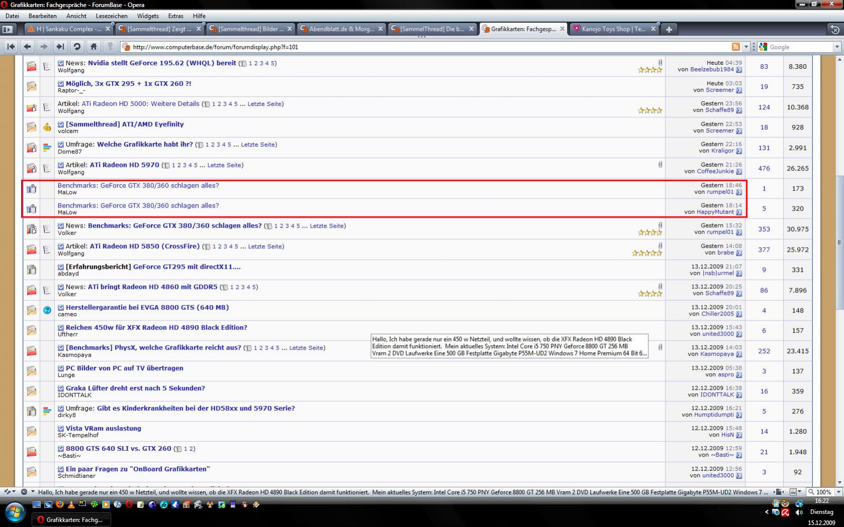844x527 pixels.
Task: Toggle checkbox beside Nvidia GeForce 195.62 thread
Action: (61, 63)
